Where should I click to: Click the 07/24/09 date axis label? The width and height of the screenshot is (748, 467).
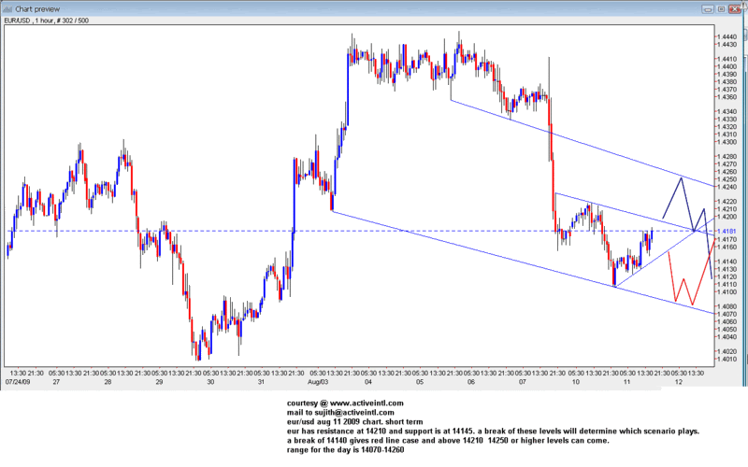coord(17,381)
